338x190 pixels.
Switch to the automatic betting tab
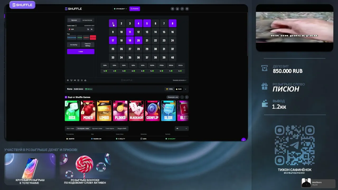click(87, 20)
